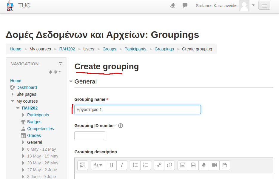Click the Bold formatting button
This screenshot has width=279, height=179.
[111, 165]
